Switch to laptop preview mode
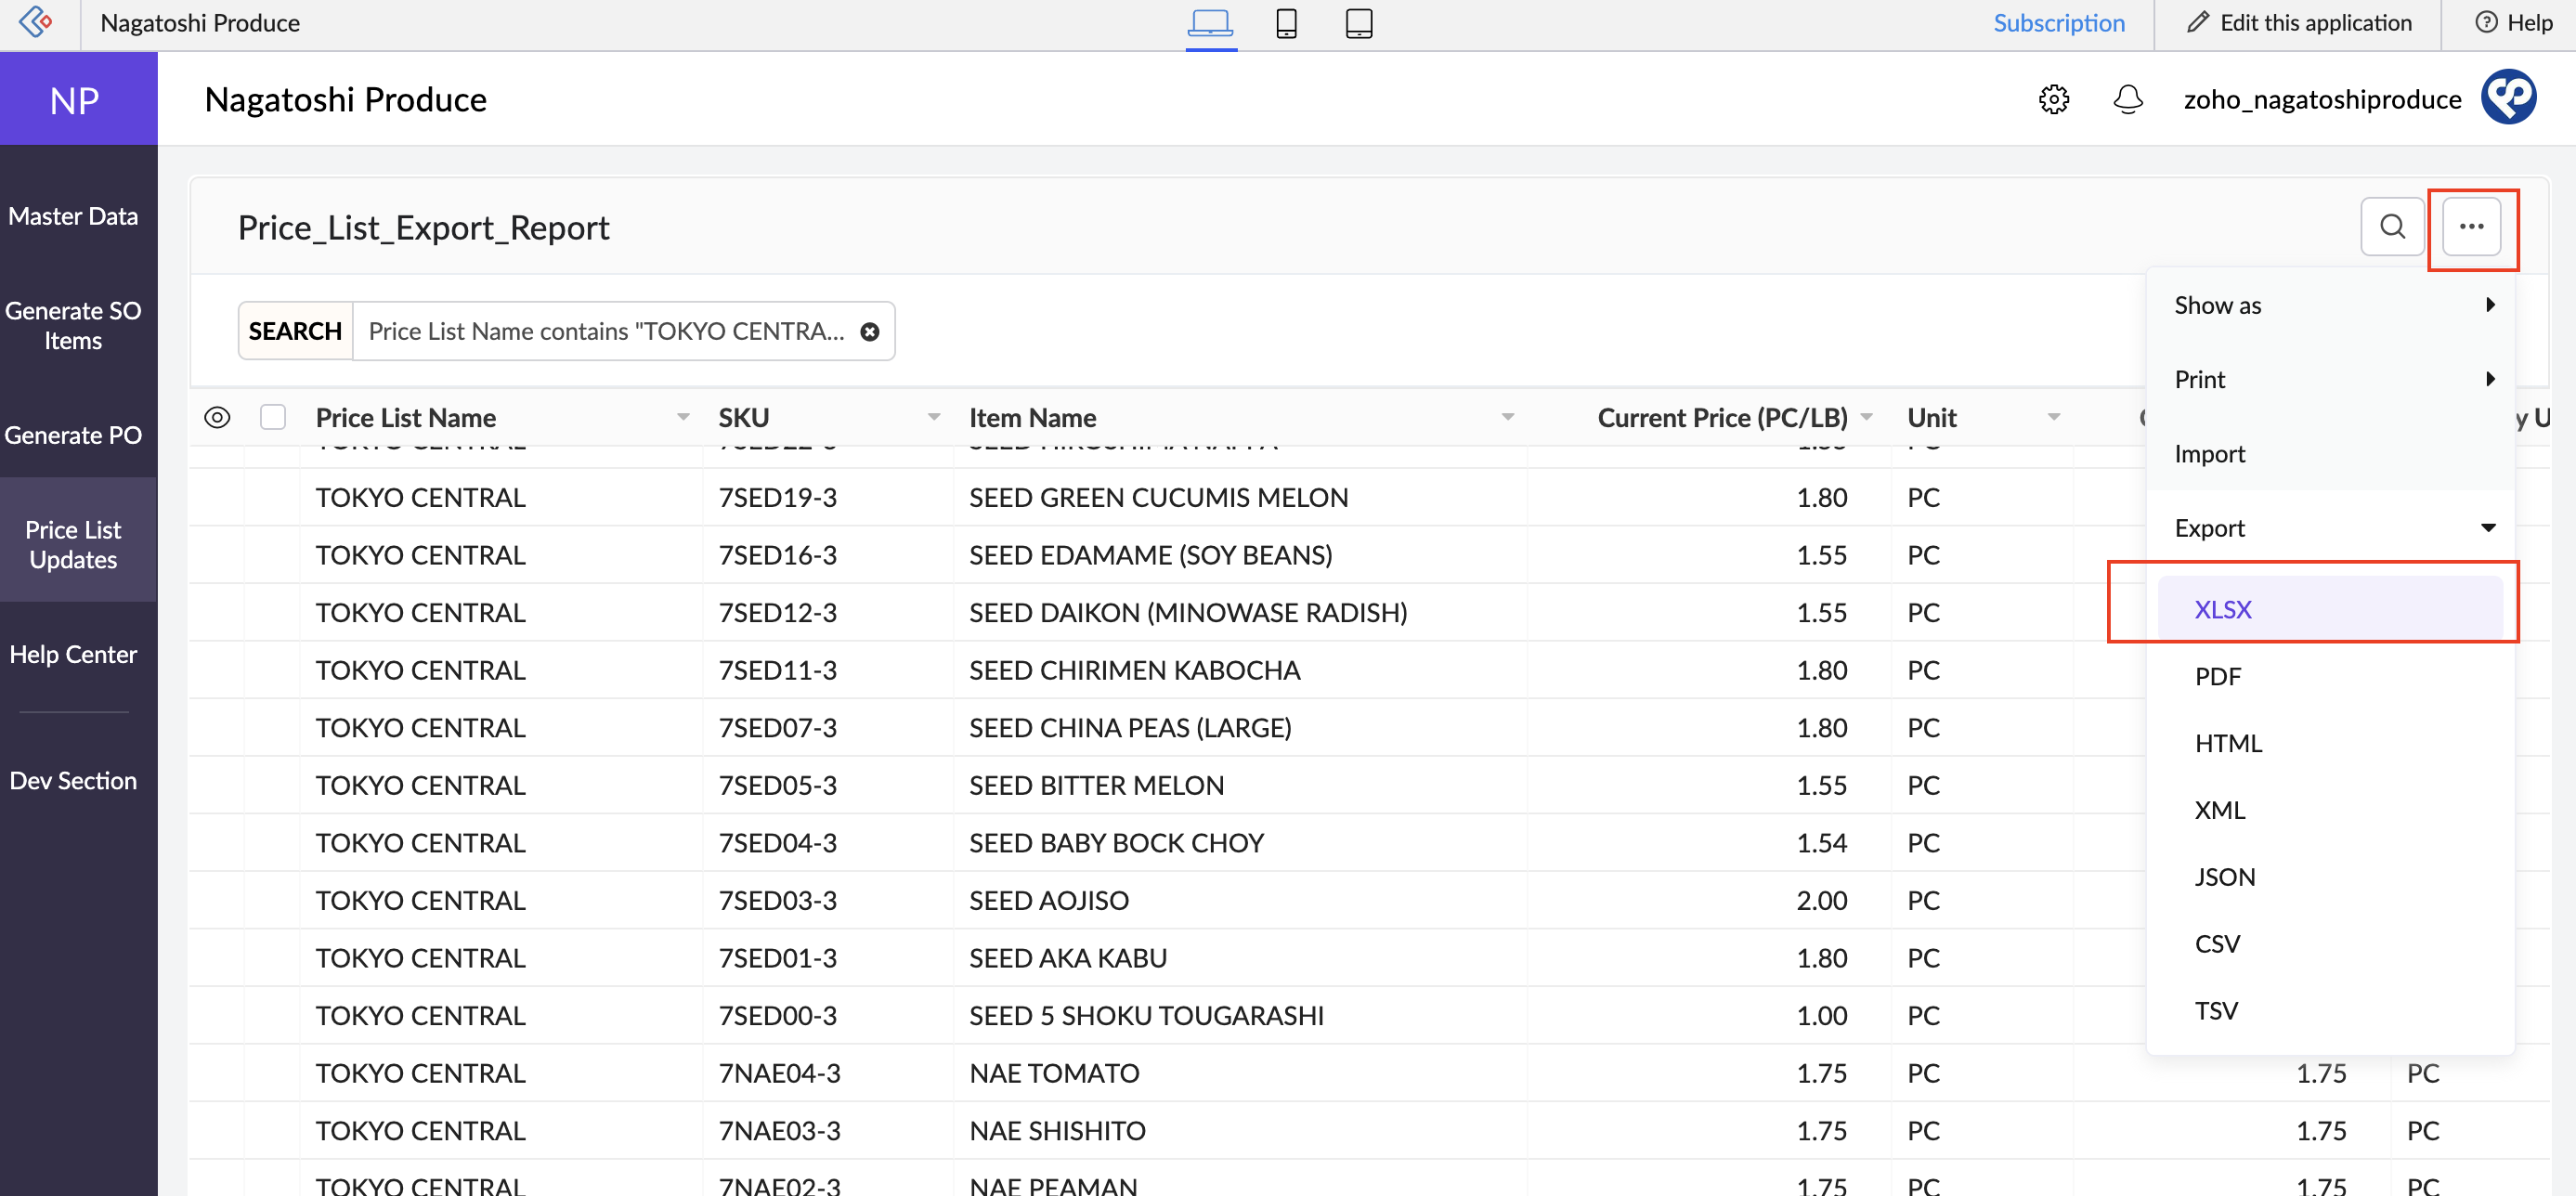The height and width of the screenshot is (1196, 2576). [1210, 22]
